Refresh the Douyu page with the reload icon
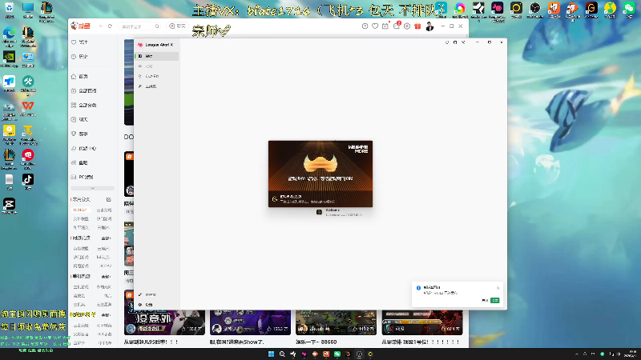Screen dimensions: 641x360 [110, 26]
